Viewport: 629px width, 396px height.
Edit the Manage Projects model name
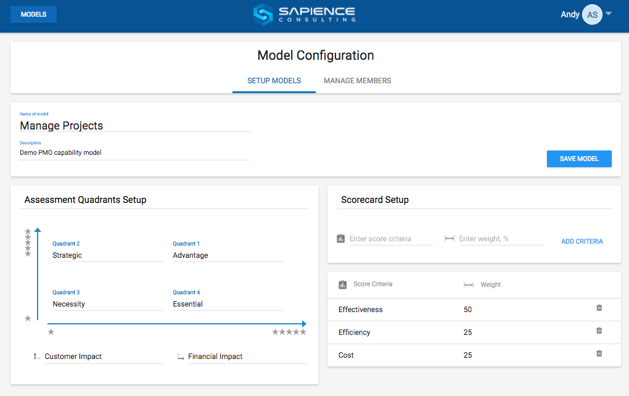click(x=135, y=126)
